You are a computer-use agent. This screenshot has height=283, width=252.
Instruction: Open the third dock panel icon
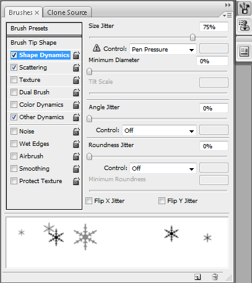pyautogui.click(x=244, y=52)
